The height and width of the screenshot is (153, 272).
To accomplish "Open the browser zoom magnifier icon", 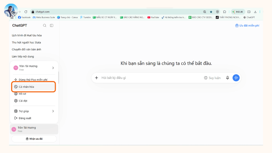I will (205, 12).
